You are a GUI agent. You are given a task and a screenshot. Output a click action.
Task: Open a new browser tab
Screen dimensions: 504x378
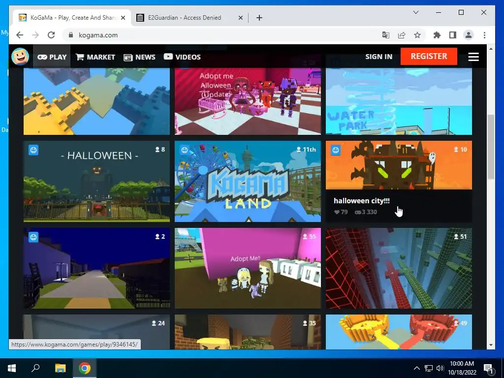click(259, 18)
